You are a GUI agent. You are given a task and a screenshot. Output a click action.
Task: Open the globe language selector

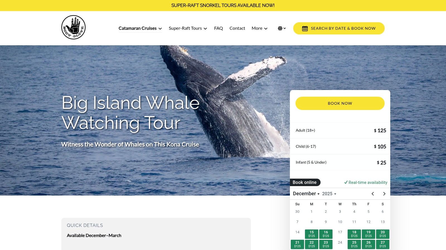[282, 28]
